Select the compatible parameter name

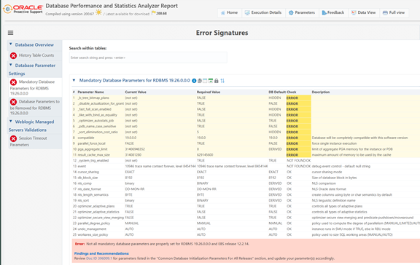click(86, 138)
